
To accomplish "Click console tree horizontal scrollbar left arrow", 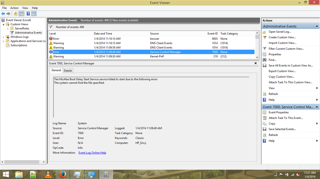I will tap(2, 162).
